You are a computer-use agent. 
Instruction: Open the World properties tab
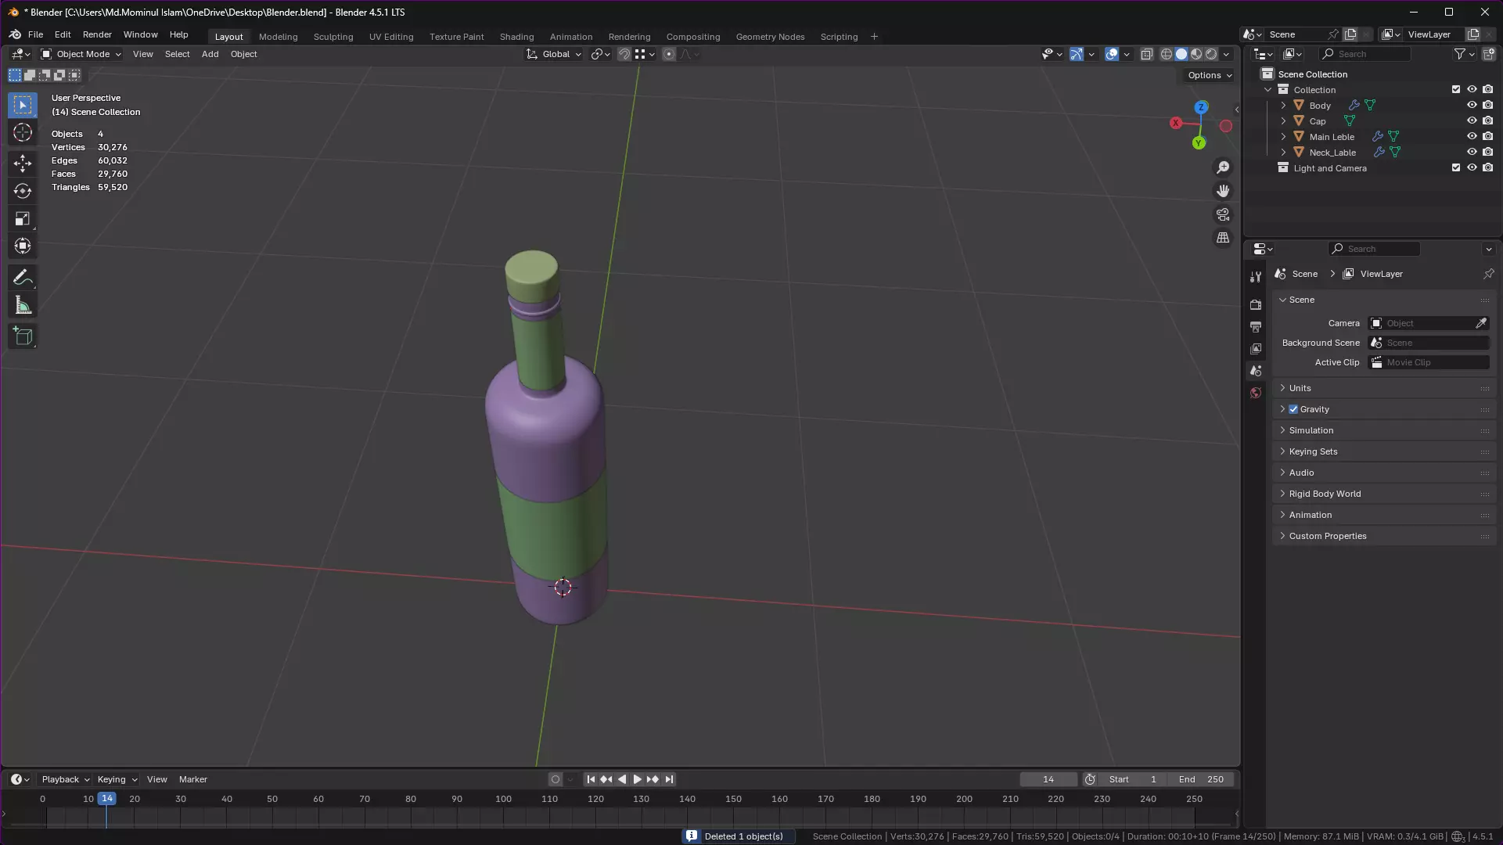pyautogui.click(x=1256, y=393)
